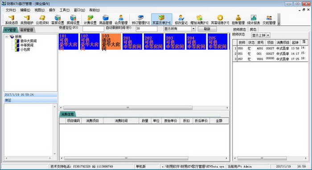Open 预订管理[F2] reservation icon
The image size is (312, 170).
pos(141,20)
